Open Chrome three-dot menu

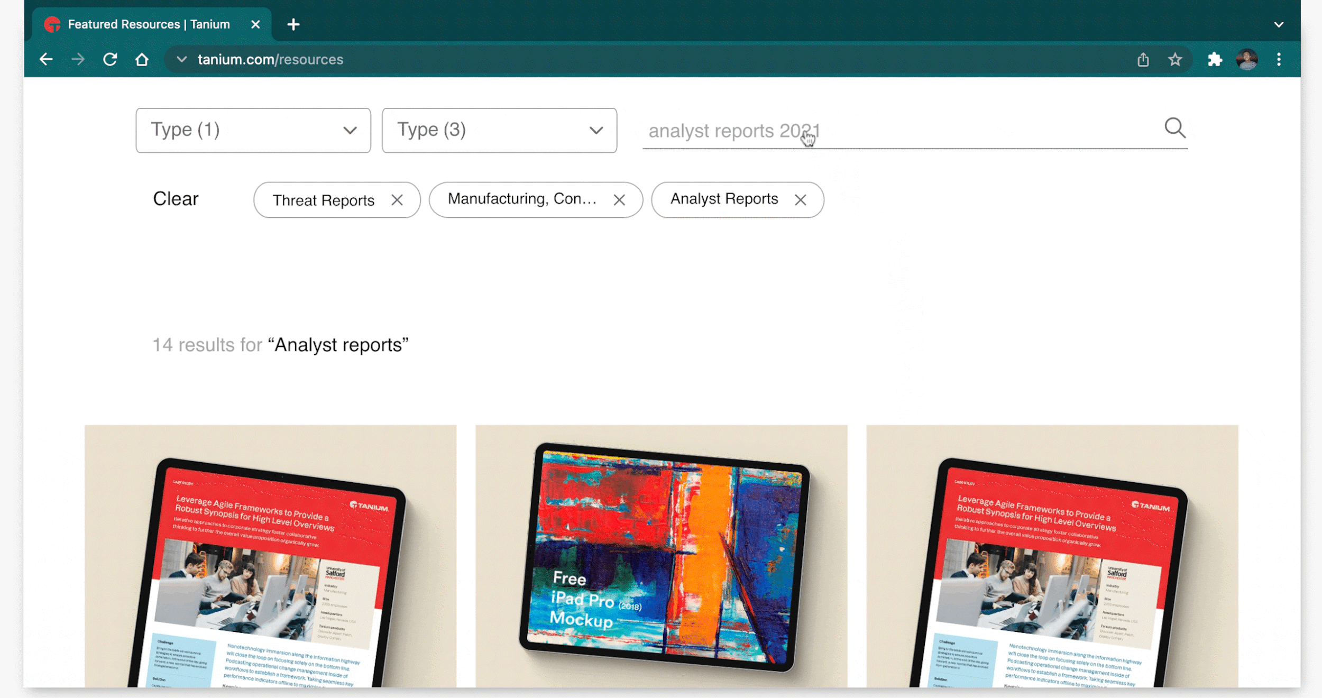pos(1279,59)
